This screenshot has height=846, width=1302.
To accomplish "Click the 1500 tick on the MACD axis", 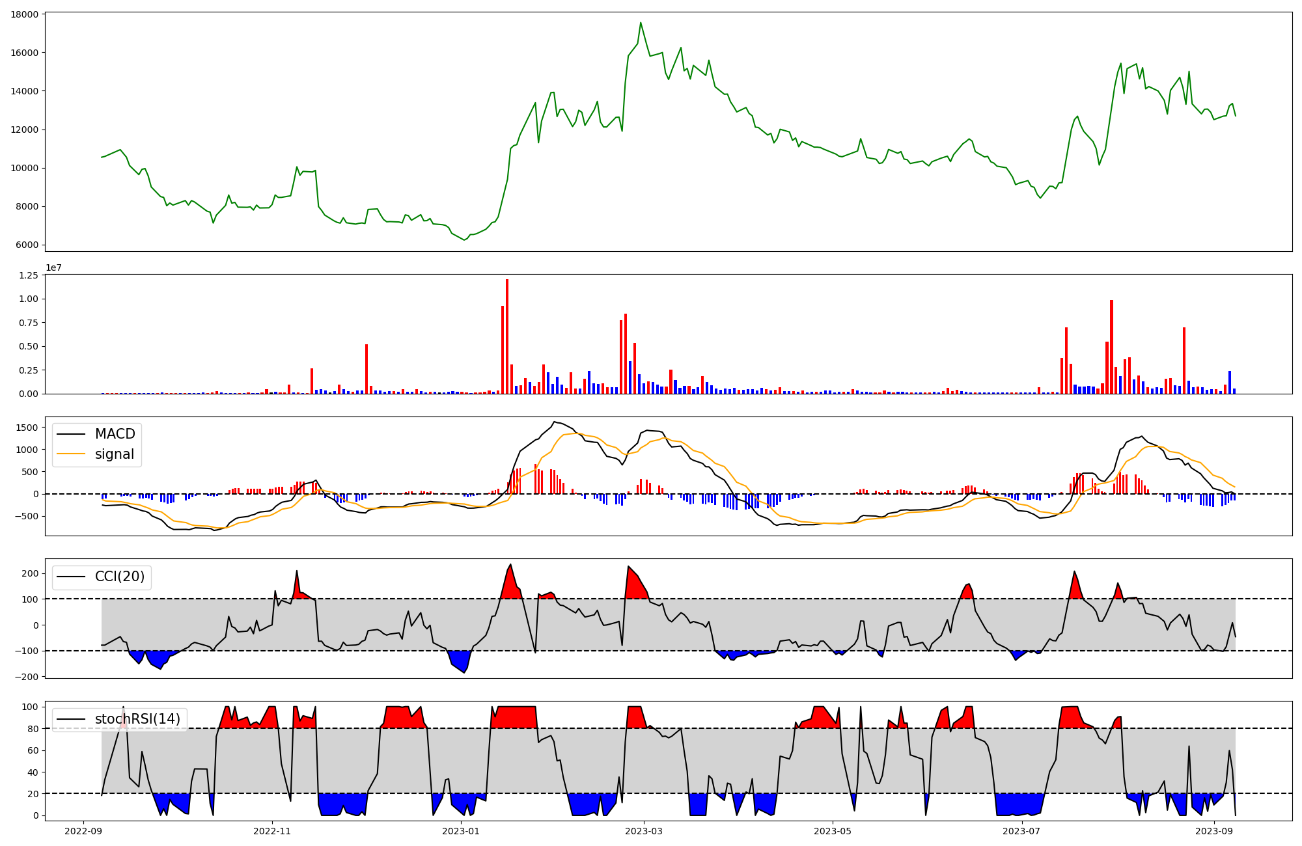I will [x=27, y=428].
